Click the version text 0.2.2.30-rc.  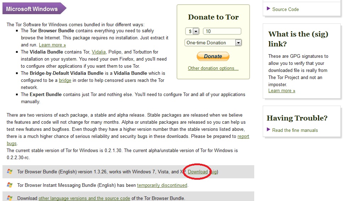click(18, 157)
